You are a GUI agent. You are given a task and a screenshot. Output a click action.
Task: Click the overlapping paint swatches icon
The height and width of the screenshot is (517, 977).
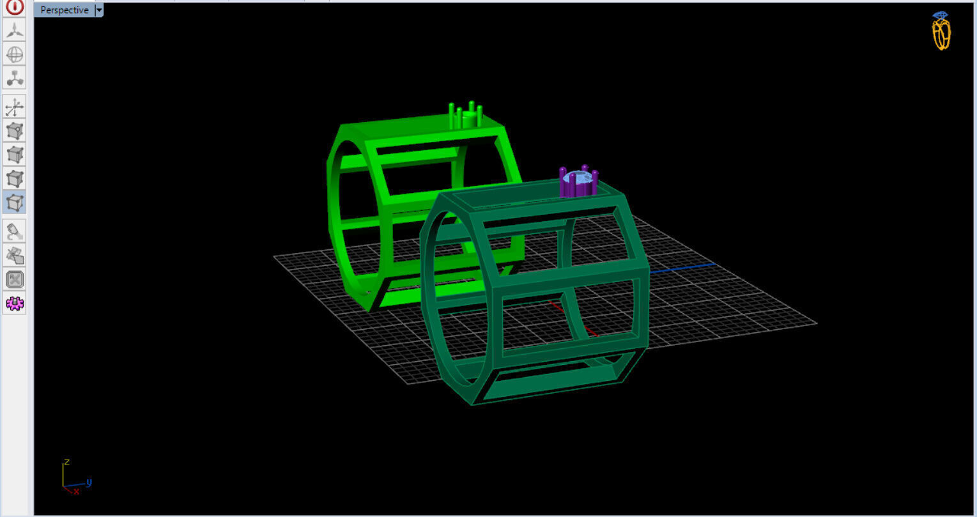coord(15,256)
